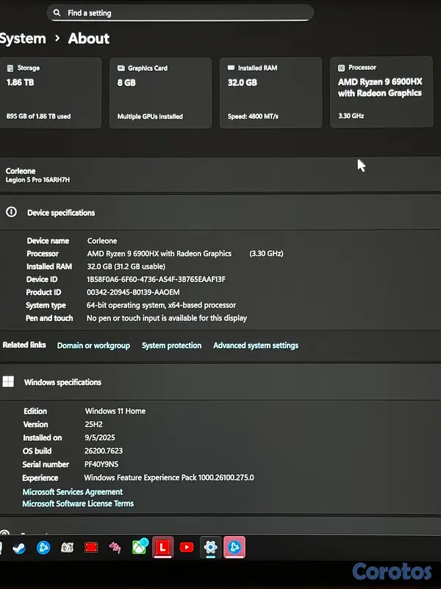Click the Legion 5 Pro 16ARH7H model text
This screenshot has width=441, height=589.
tap(37, 180)
